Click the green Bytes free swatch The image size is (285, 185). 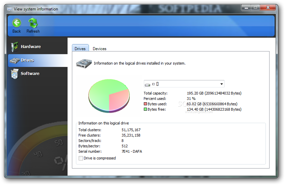click(x=145, y=109)
